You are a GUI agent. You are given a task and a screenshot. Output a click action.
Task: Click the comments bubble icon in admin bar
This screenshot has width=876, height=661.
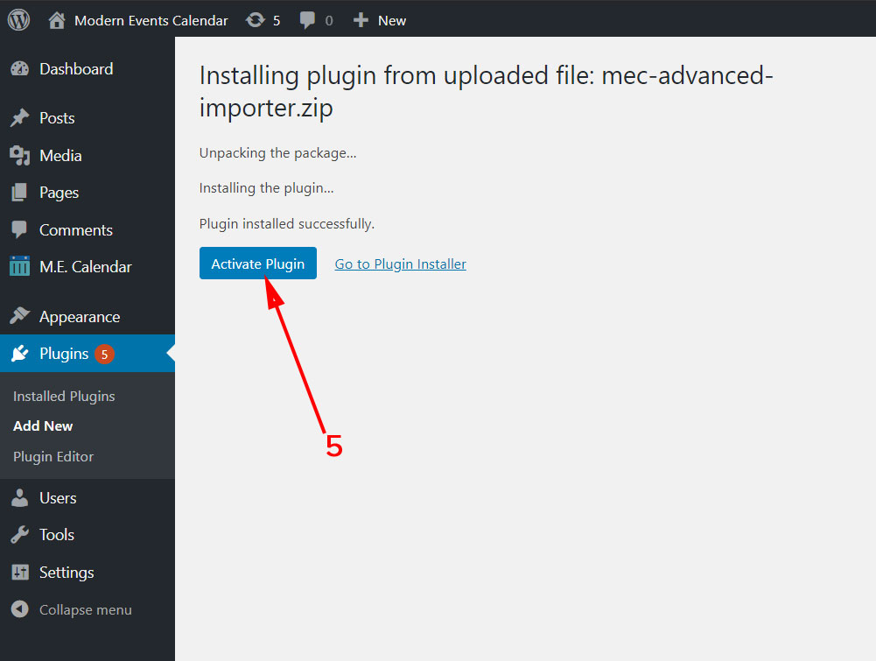click(306, 21)
